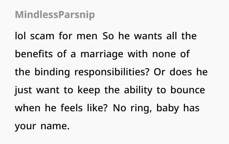
Task: Click the word "ring," in fifth line
Action: click(141, 108)
